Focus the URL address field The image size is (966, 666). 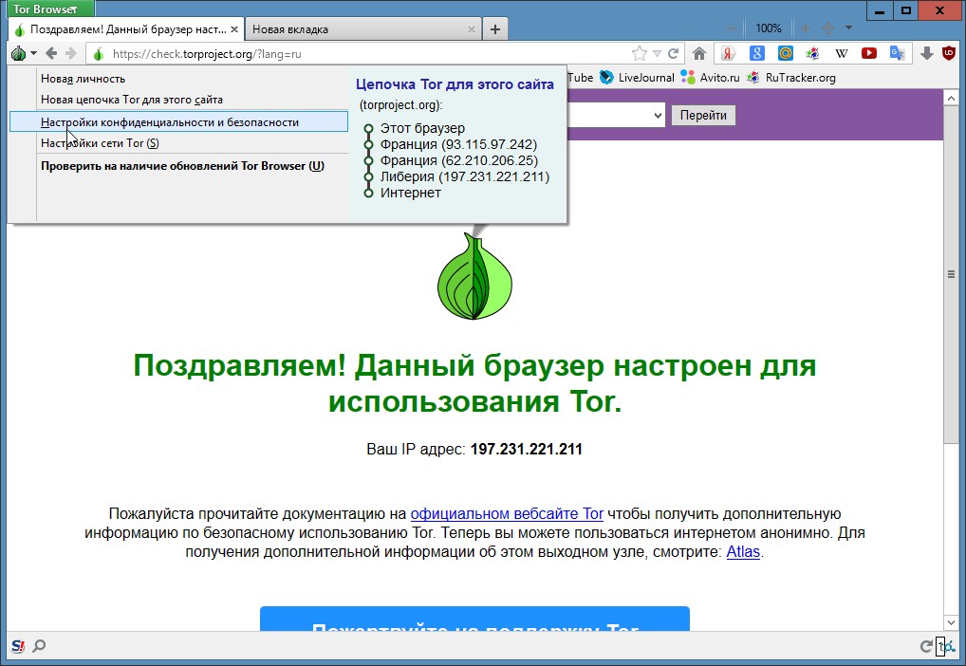tap(371, 54)
